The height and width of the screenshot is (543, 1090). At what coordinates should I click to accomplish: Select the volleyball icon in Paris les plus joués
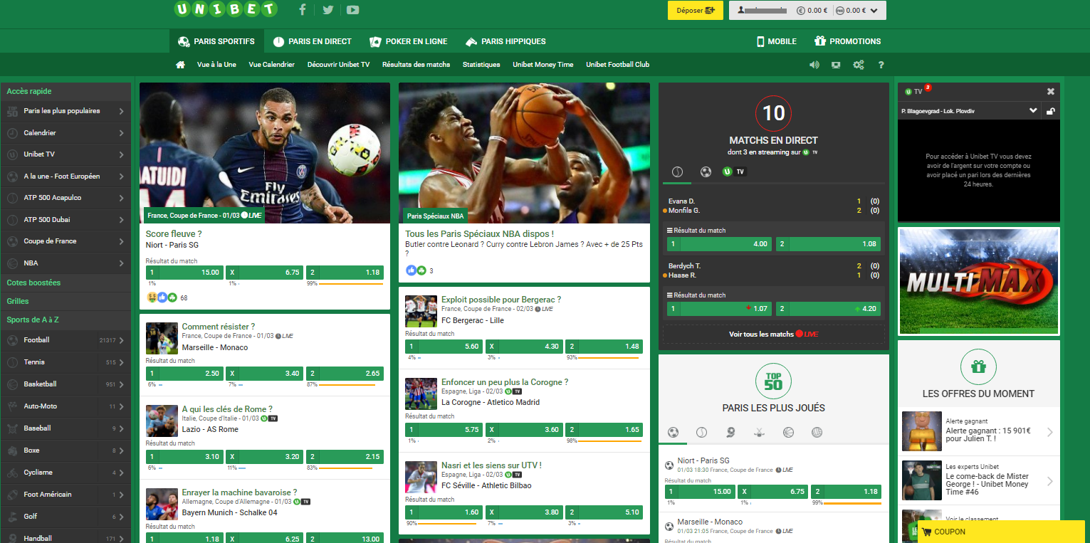(x=817, y=432)
